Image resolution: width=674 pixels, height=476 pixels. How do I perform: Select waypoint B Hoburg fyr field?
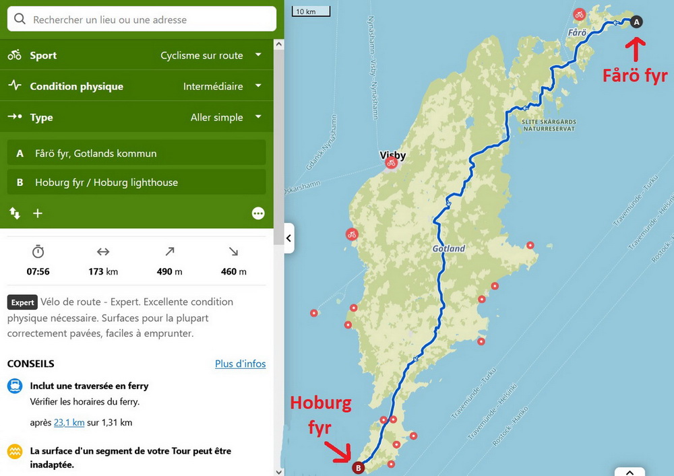point(137,182)
